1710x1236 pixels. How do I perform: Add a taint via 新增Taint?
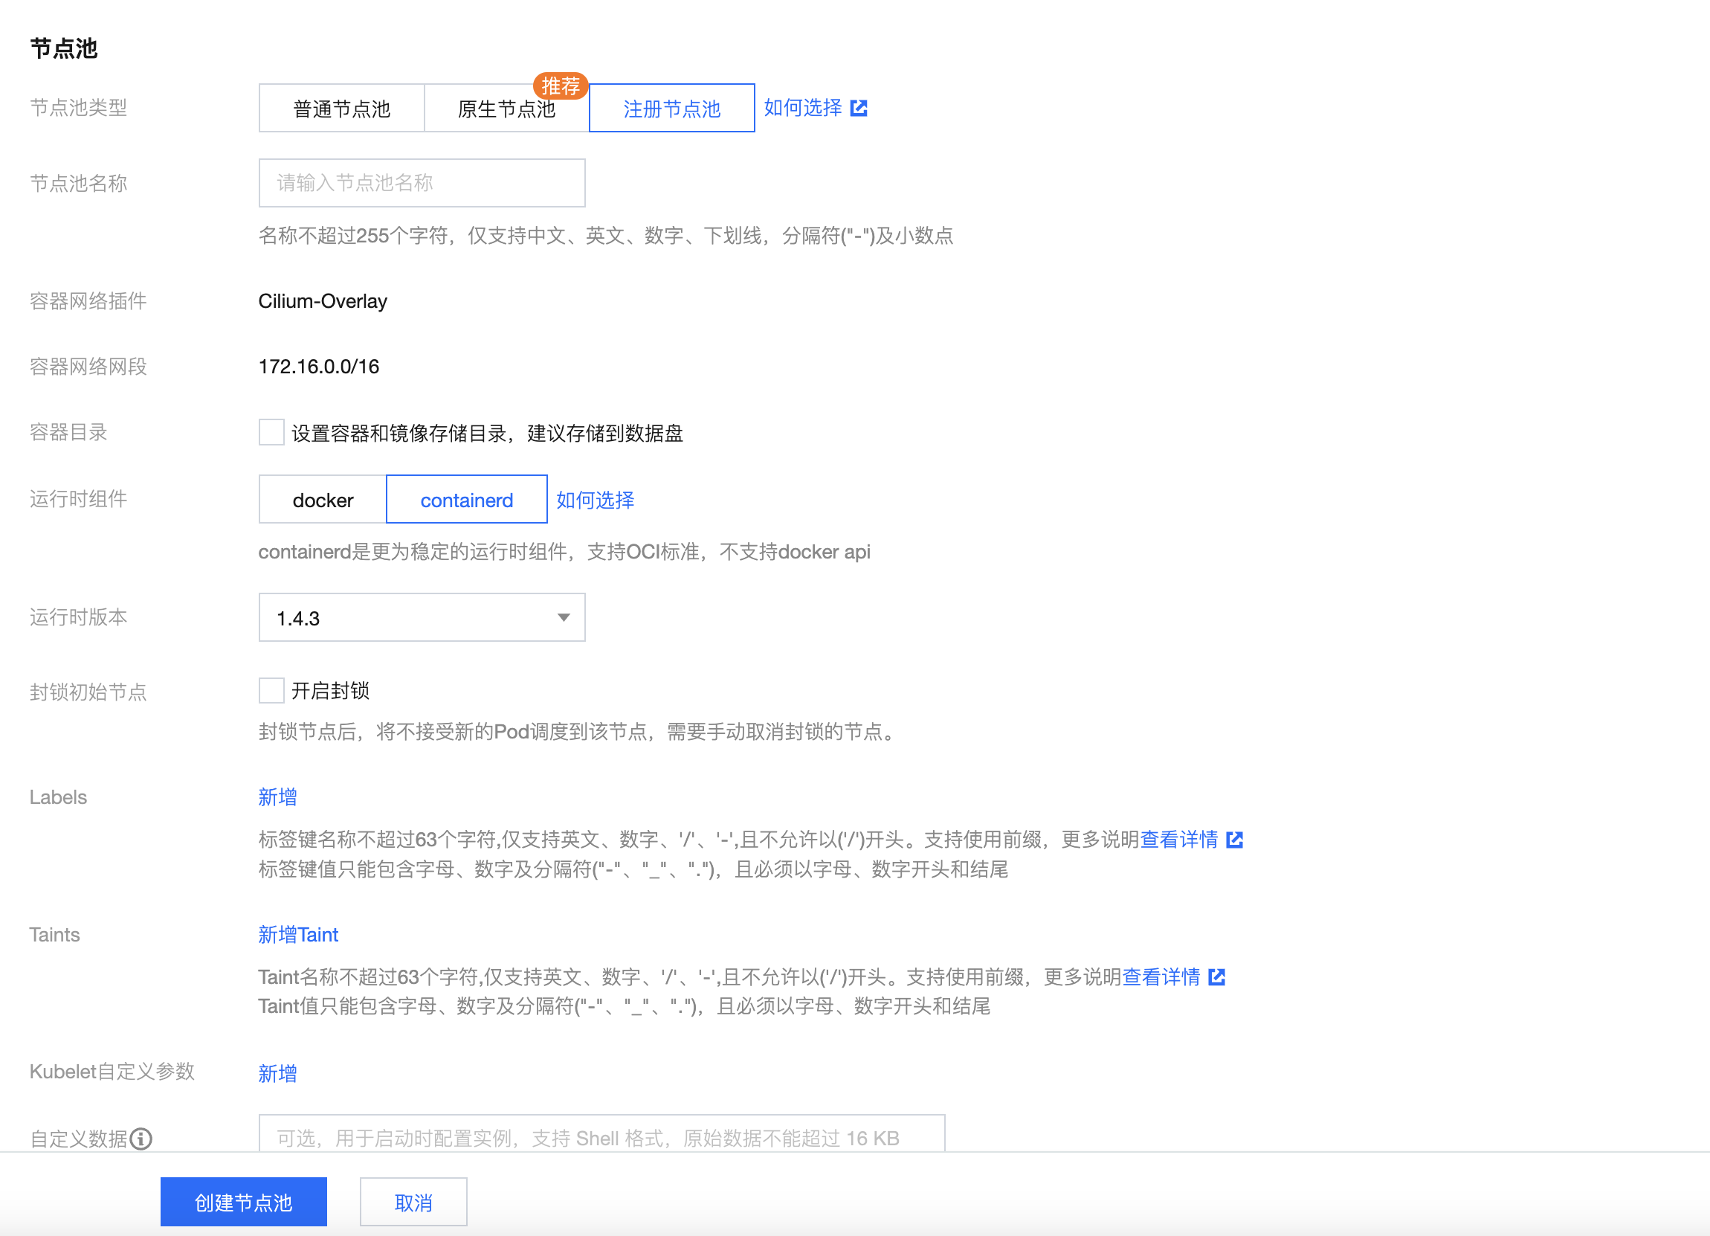(x=298, y=934)
